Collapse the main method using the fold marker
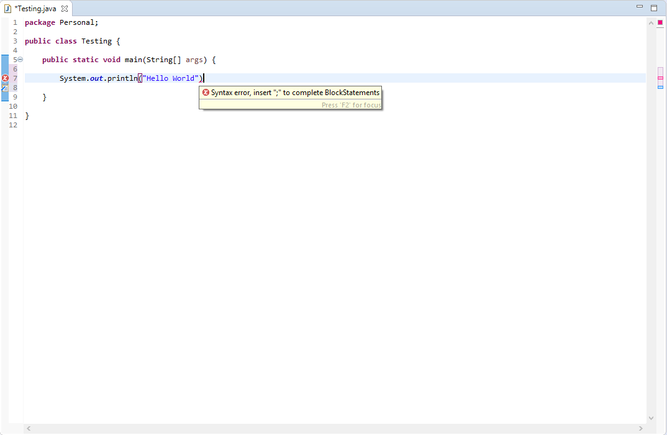Image resolution: width=667 pixels, height=435 pixels. click(20, 59)
